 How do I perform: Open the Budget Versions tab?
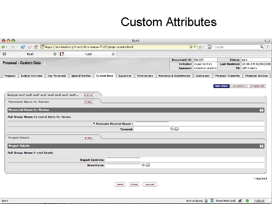pyautogui.click(x=31, y=76)
